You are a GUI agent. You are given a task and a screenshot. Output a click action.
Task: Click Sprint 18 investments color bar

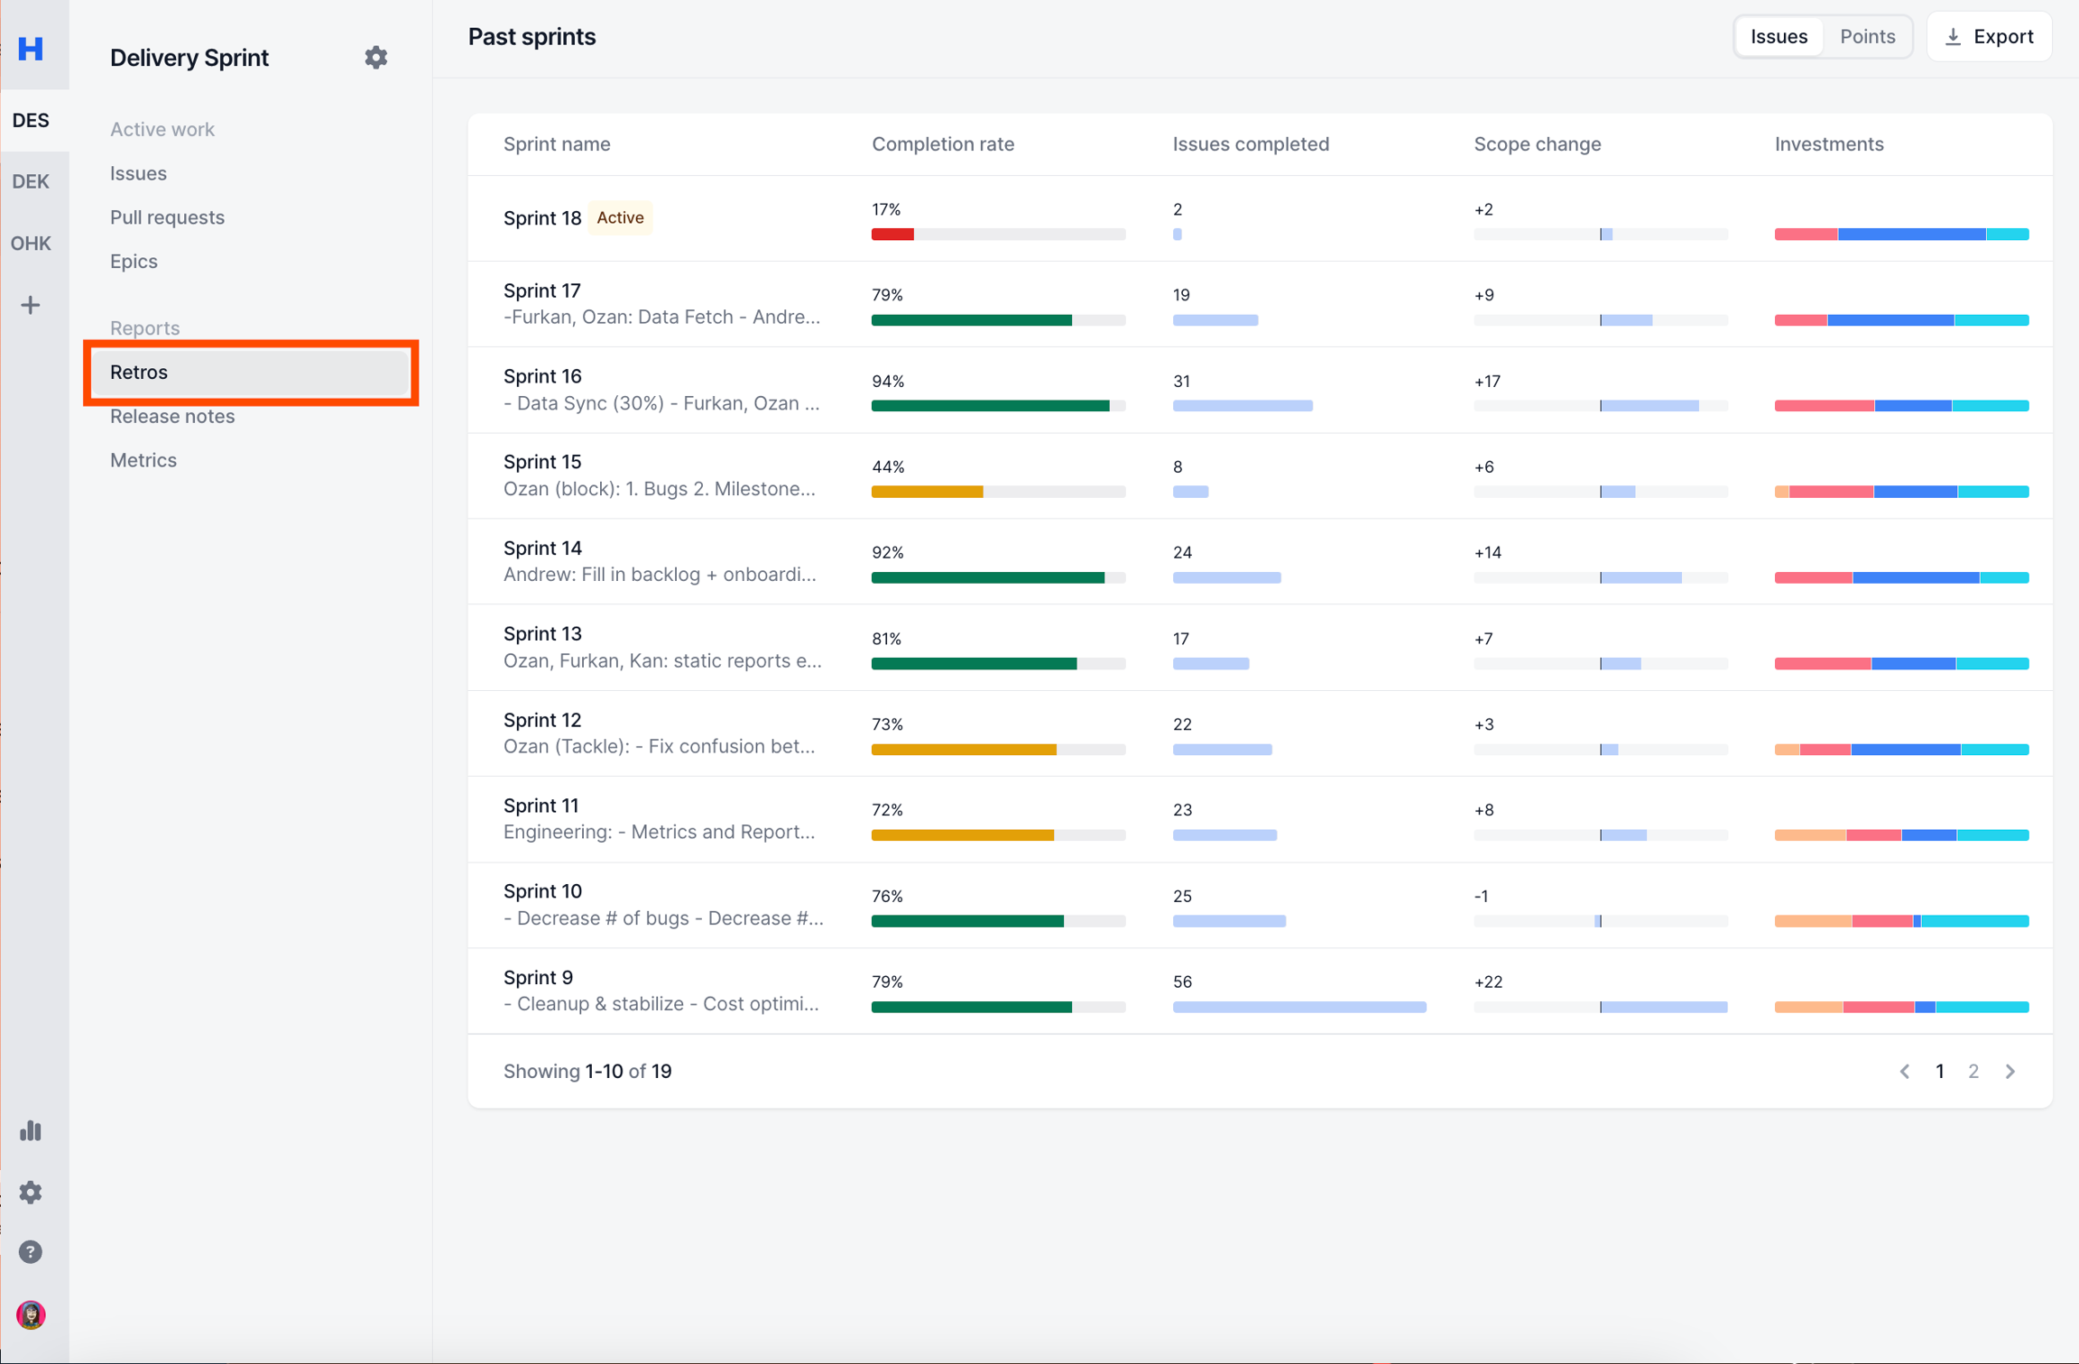coord(1900,235)
